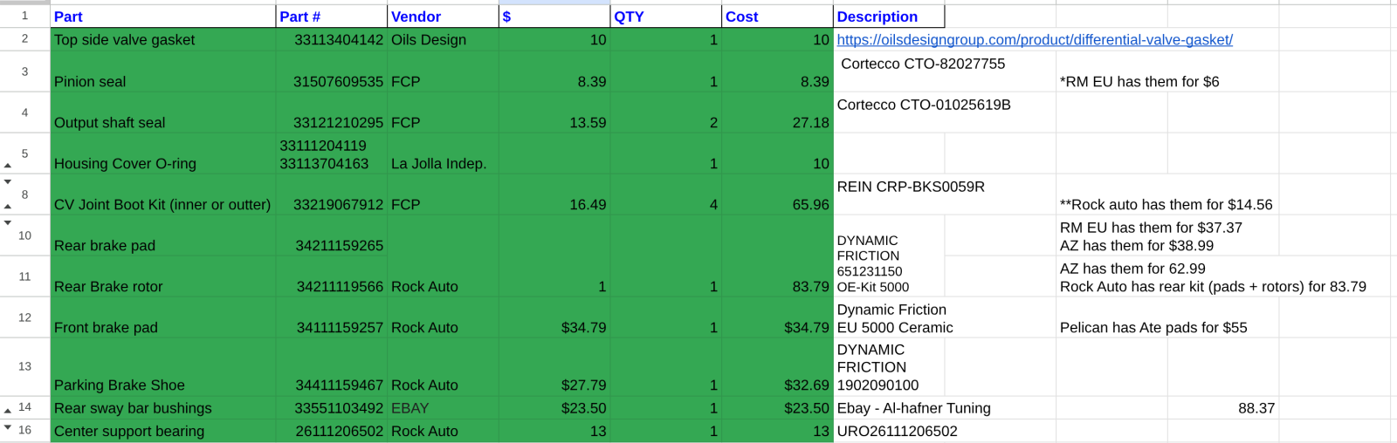Select the "Center support bearing" cell

(162, 431)
